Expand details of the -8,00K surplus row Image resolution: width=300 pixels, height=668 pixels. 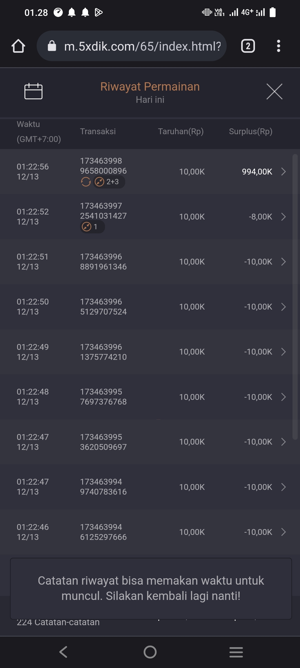[x=283, y=217]
